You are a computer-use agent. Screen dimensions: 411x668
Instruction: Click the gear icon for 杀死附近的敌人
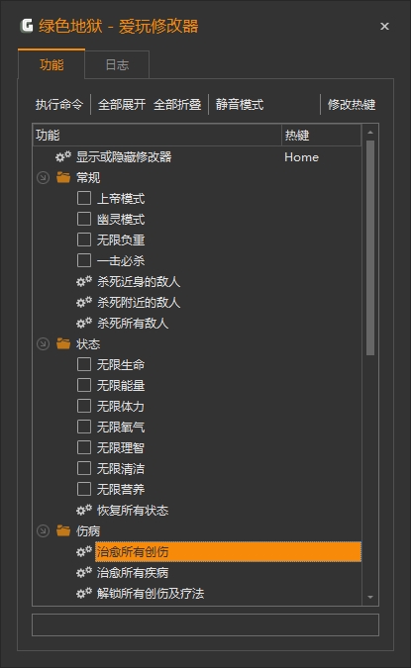pyautogui.click(x=84, y=302)
